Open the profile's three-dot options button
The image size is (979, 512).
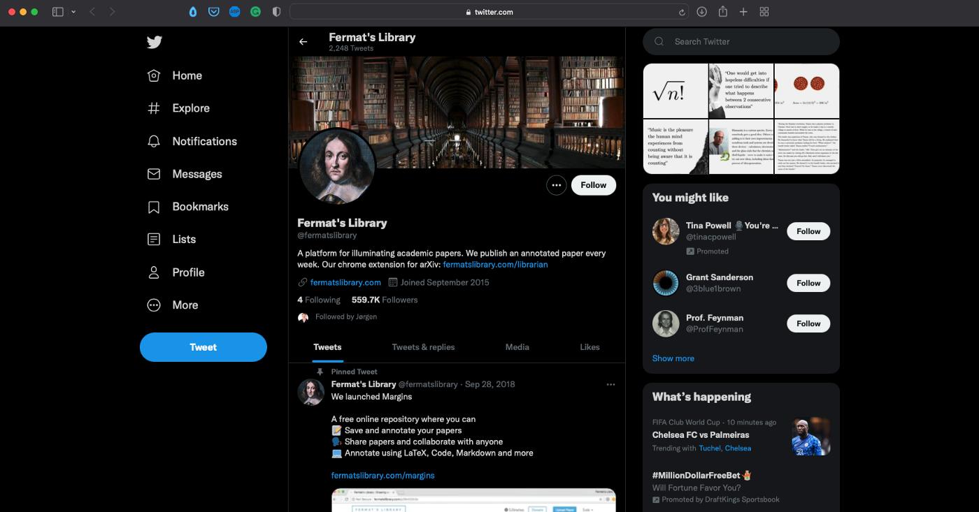click(x=556, y=185)
